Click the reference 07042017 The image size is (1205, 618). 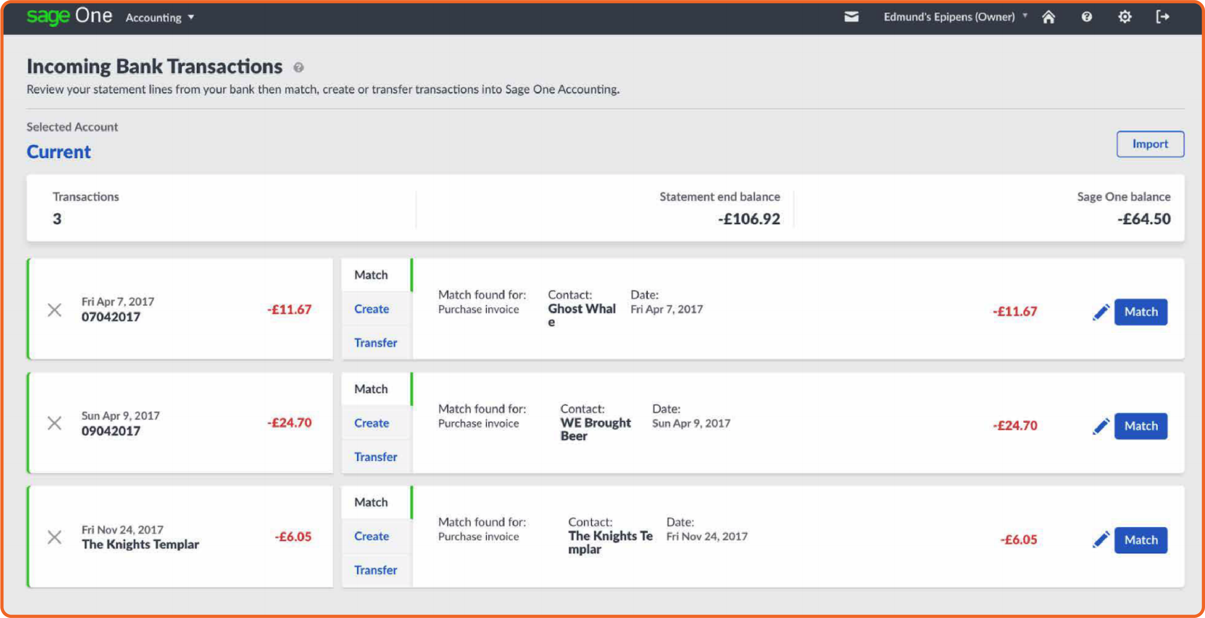111,317
